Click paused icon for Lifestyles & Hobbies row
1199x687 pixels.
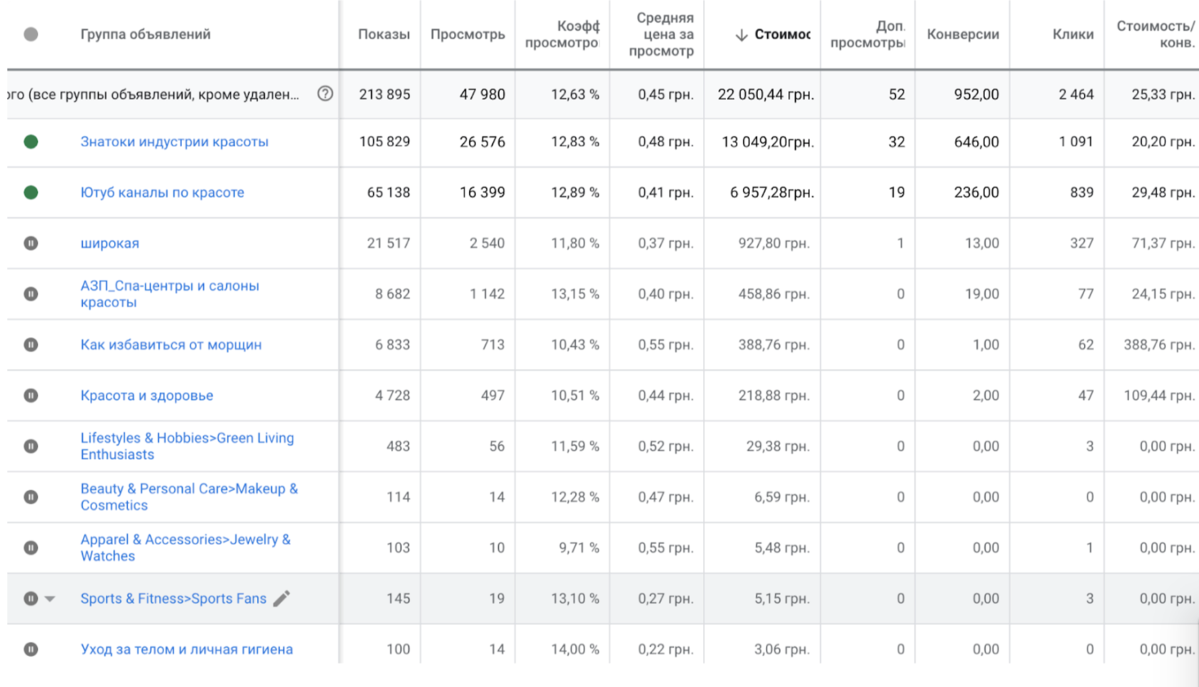click(x=31, y=446)
